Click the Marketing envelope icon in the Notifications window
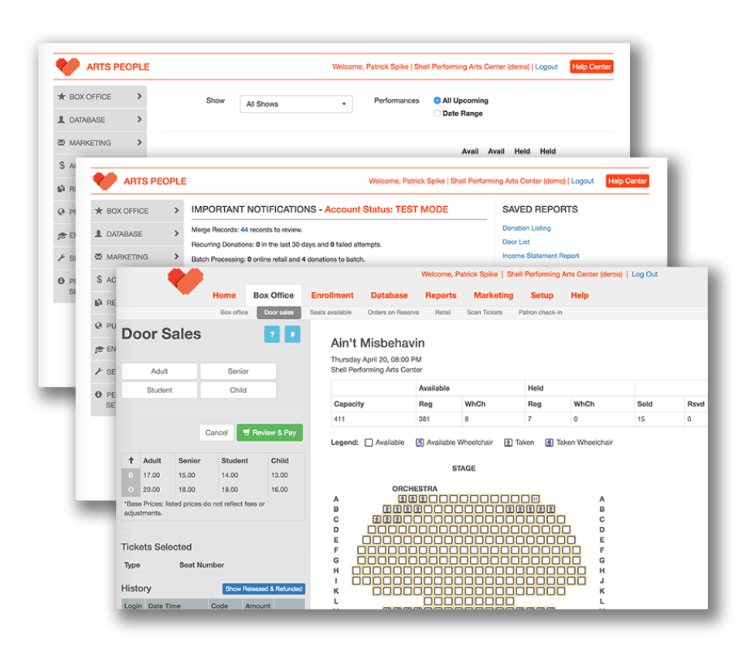Image resolution: width=742 pixels, height=654 pixels. 98,257
